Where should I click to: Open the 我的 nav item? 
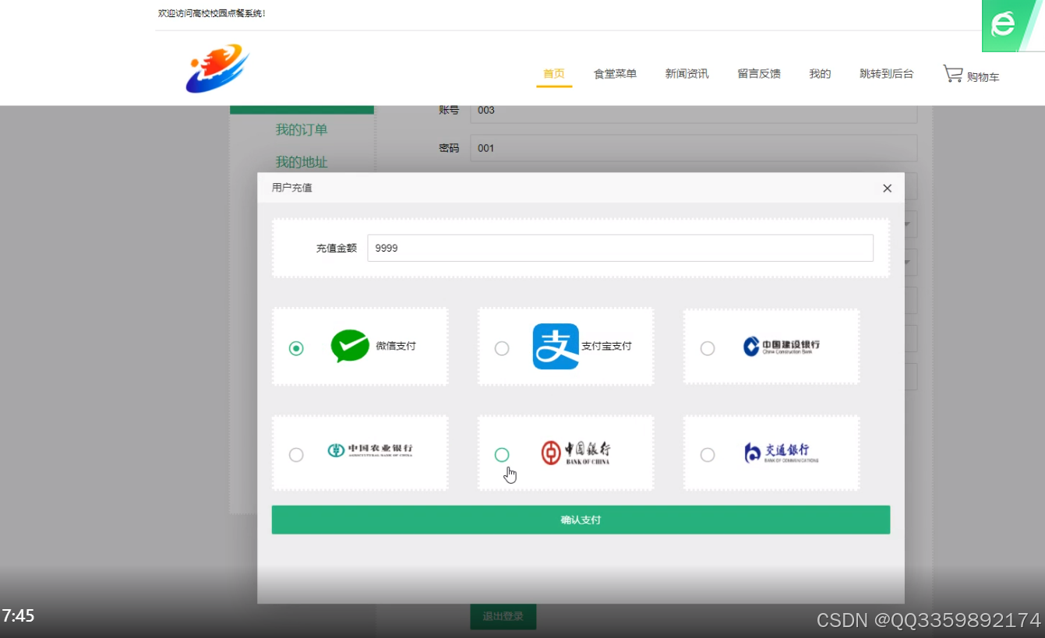click(820, 74)
